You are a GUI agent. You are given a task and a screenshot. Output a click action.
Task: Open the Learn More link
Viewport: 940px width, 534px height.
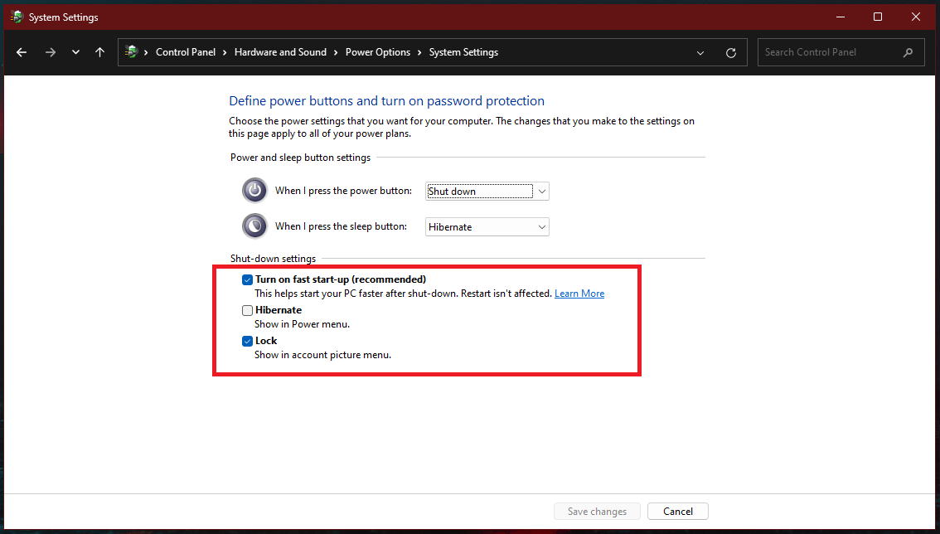(579, 294)
